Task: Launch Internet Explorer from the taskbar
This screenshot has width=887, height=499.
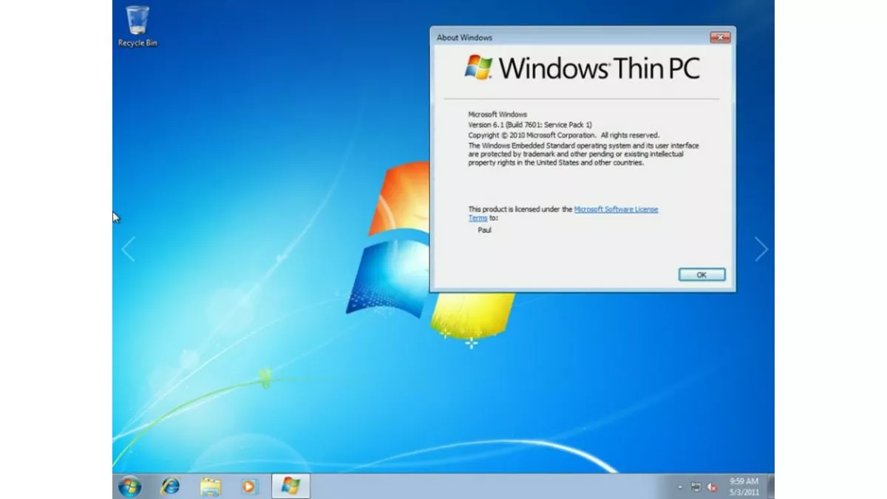Action: click(x=171, y=486)
